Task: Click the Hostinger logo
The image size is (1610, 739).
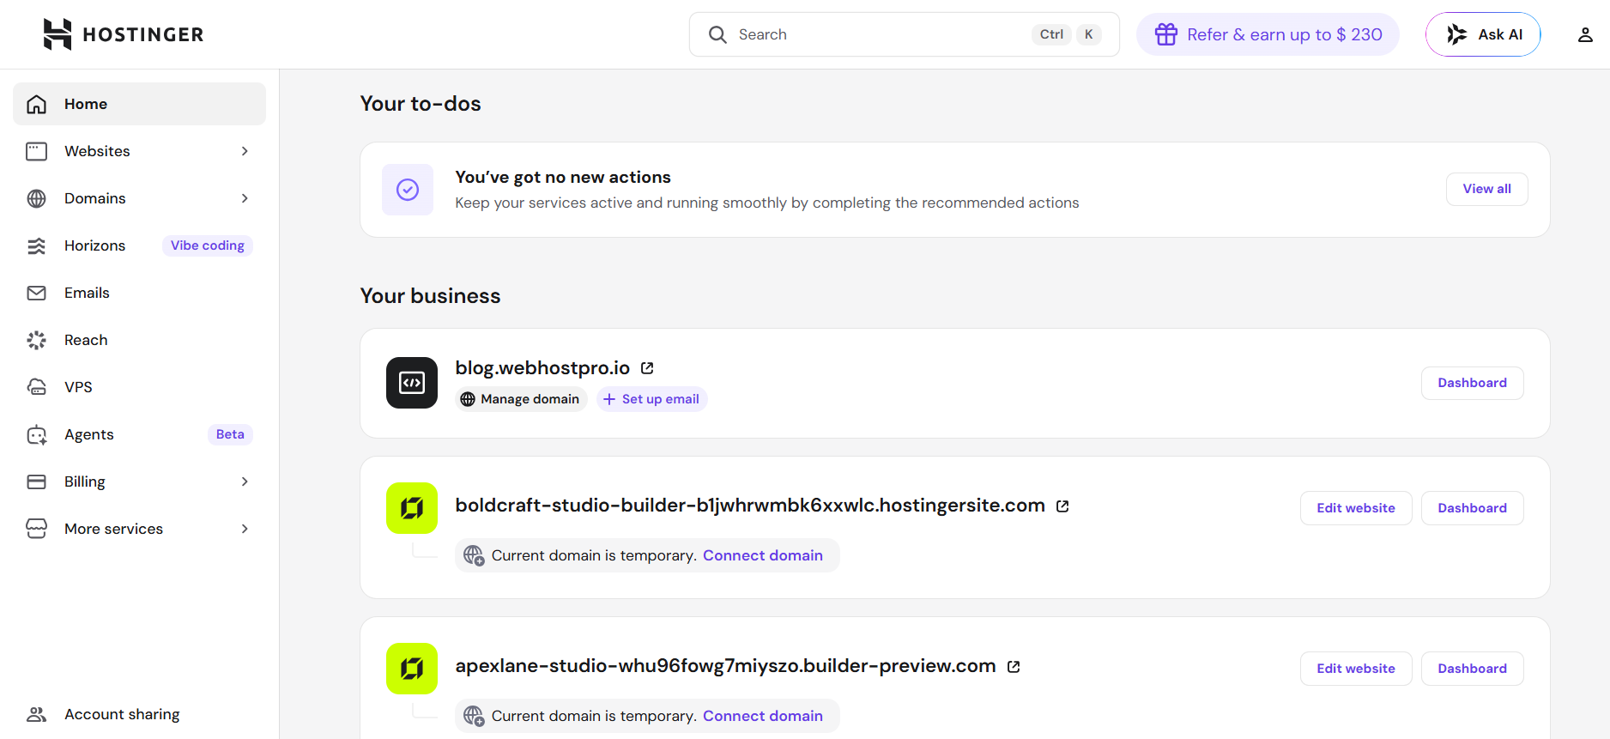Action: [x=124, y=34]
